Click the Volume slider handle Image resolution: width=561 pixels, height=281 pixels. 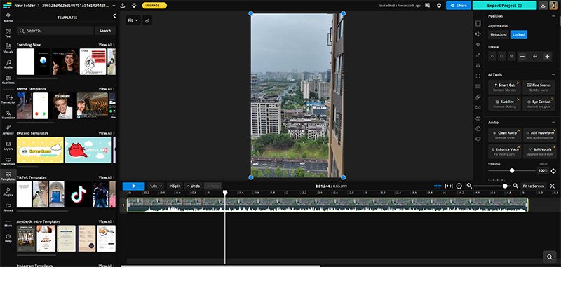pyautogui.click(x=512, y=170)
